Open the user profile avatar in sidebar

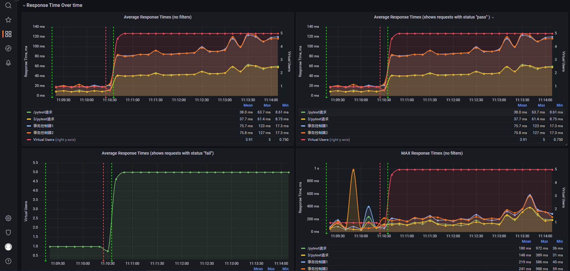[x=8, y=247]
